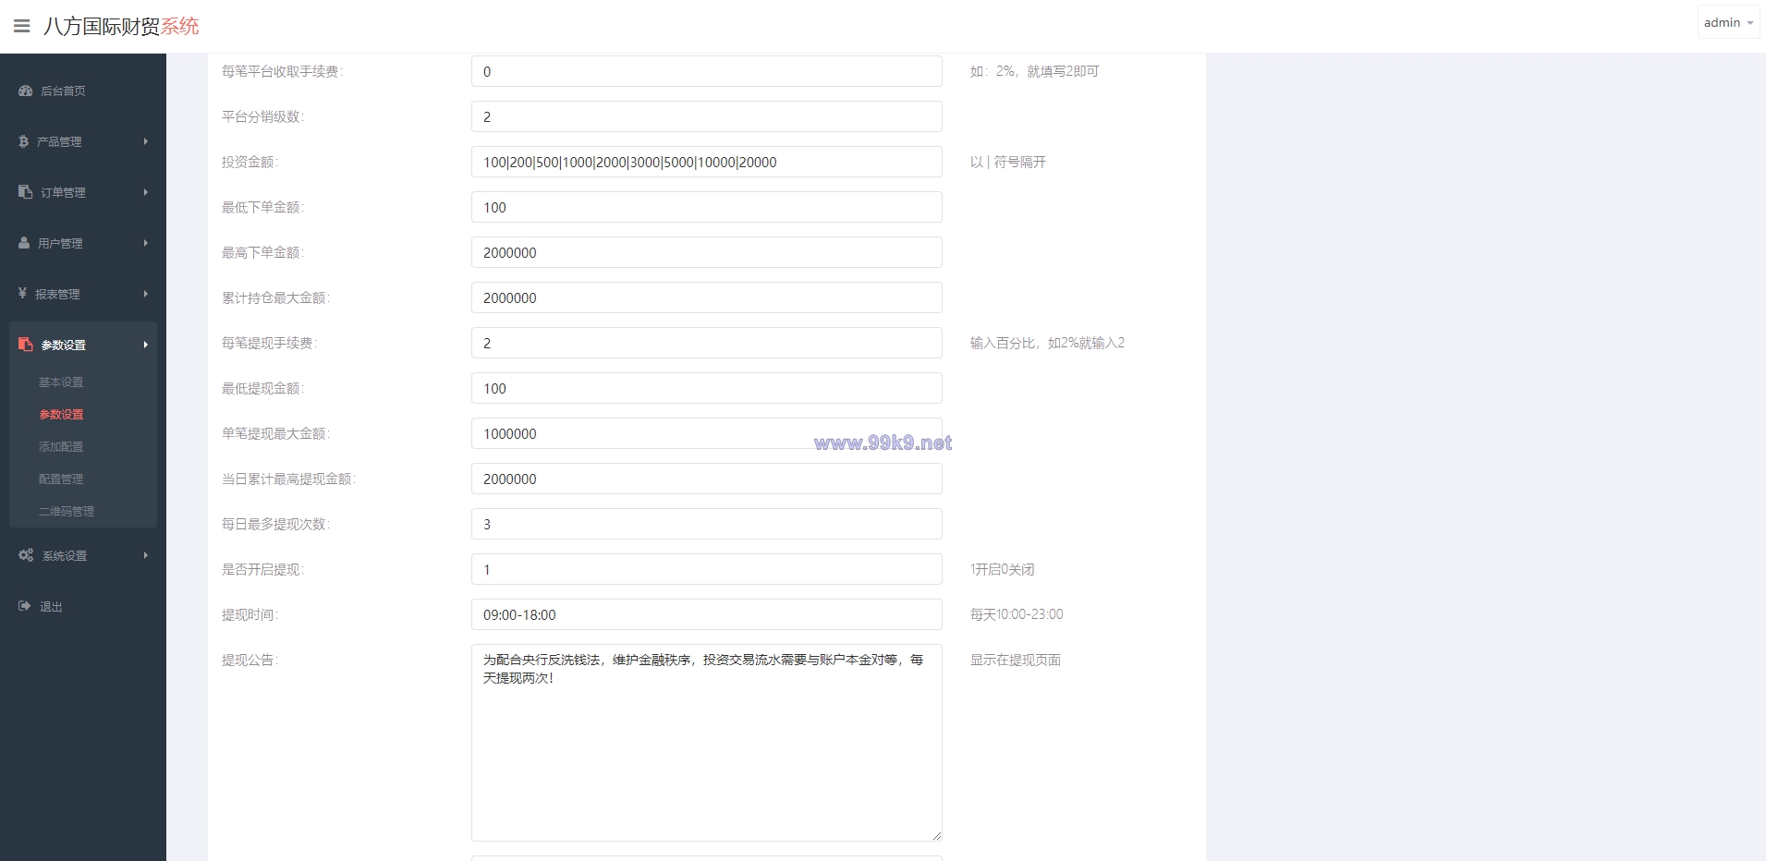
Task: Click the 每笔平台收取手续费 input field
Action: click(707, 71)
